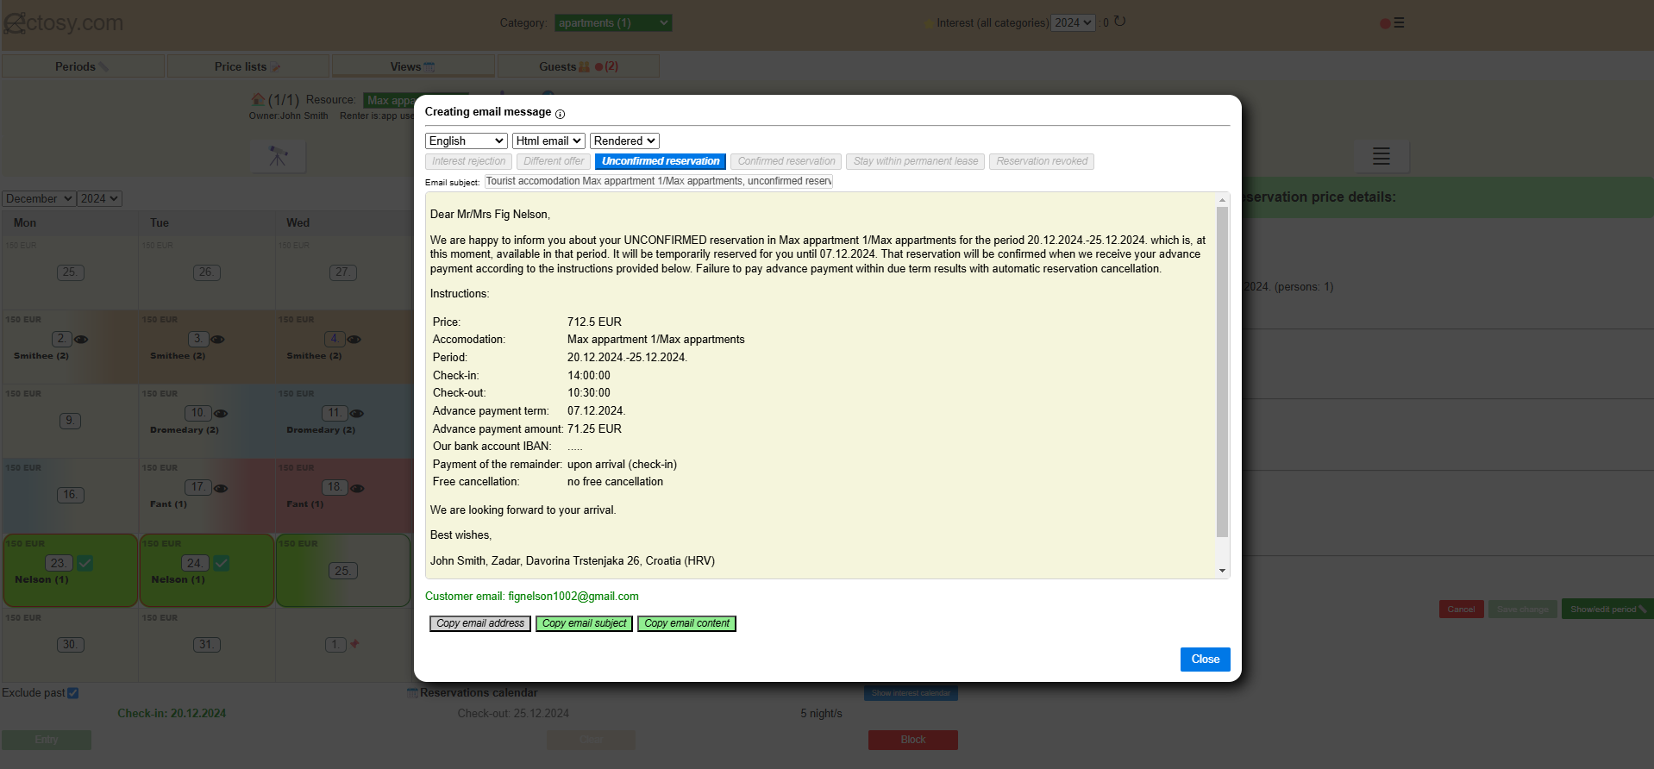Click the pin icon on day 1
The width and height of the screenshot is (1654, 769).
pos(354,644)
